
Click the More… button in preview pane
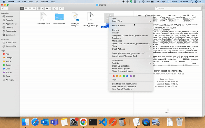[x=168, y=111]
